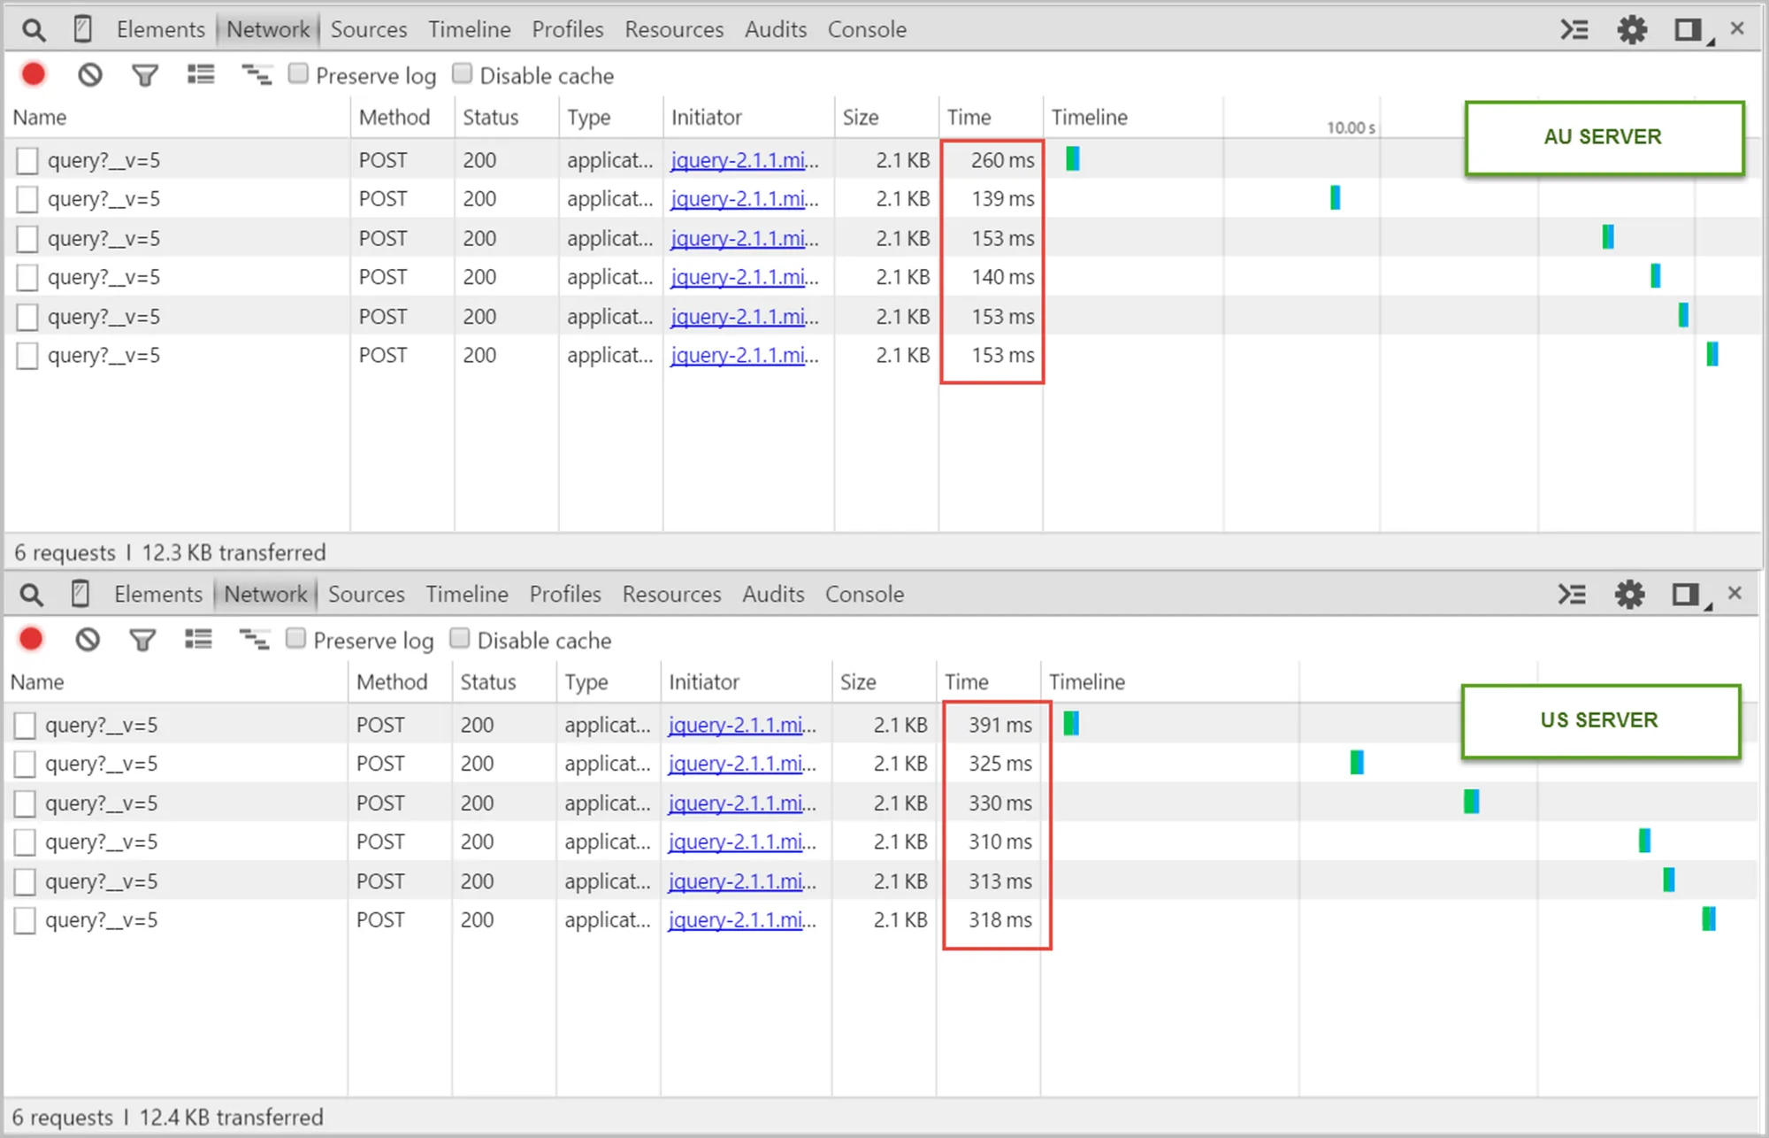Enable Disable cache in bottom panel
The height and width of the screenshot is (1138, 1769).
pyautogui.click(x=459, y=638)
